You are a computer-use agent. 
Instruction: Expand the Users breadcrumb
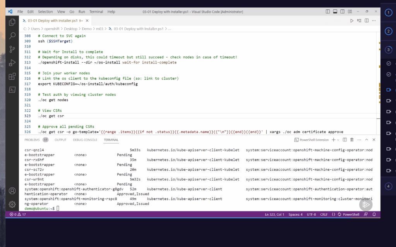click(x=35, y=29)
